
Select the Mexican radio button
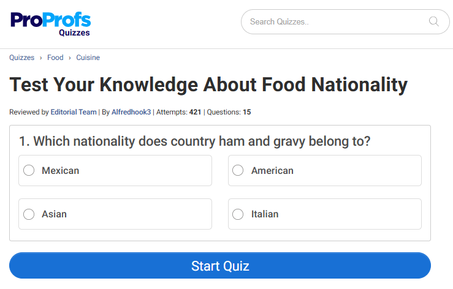[x=29, y=170]
